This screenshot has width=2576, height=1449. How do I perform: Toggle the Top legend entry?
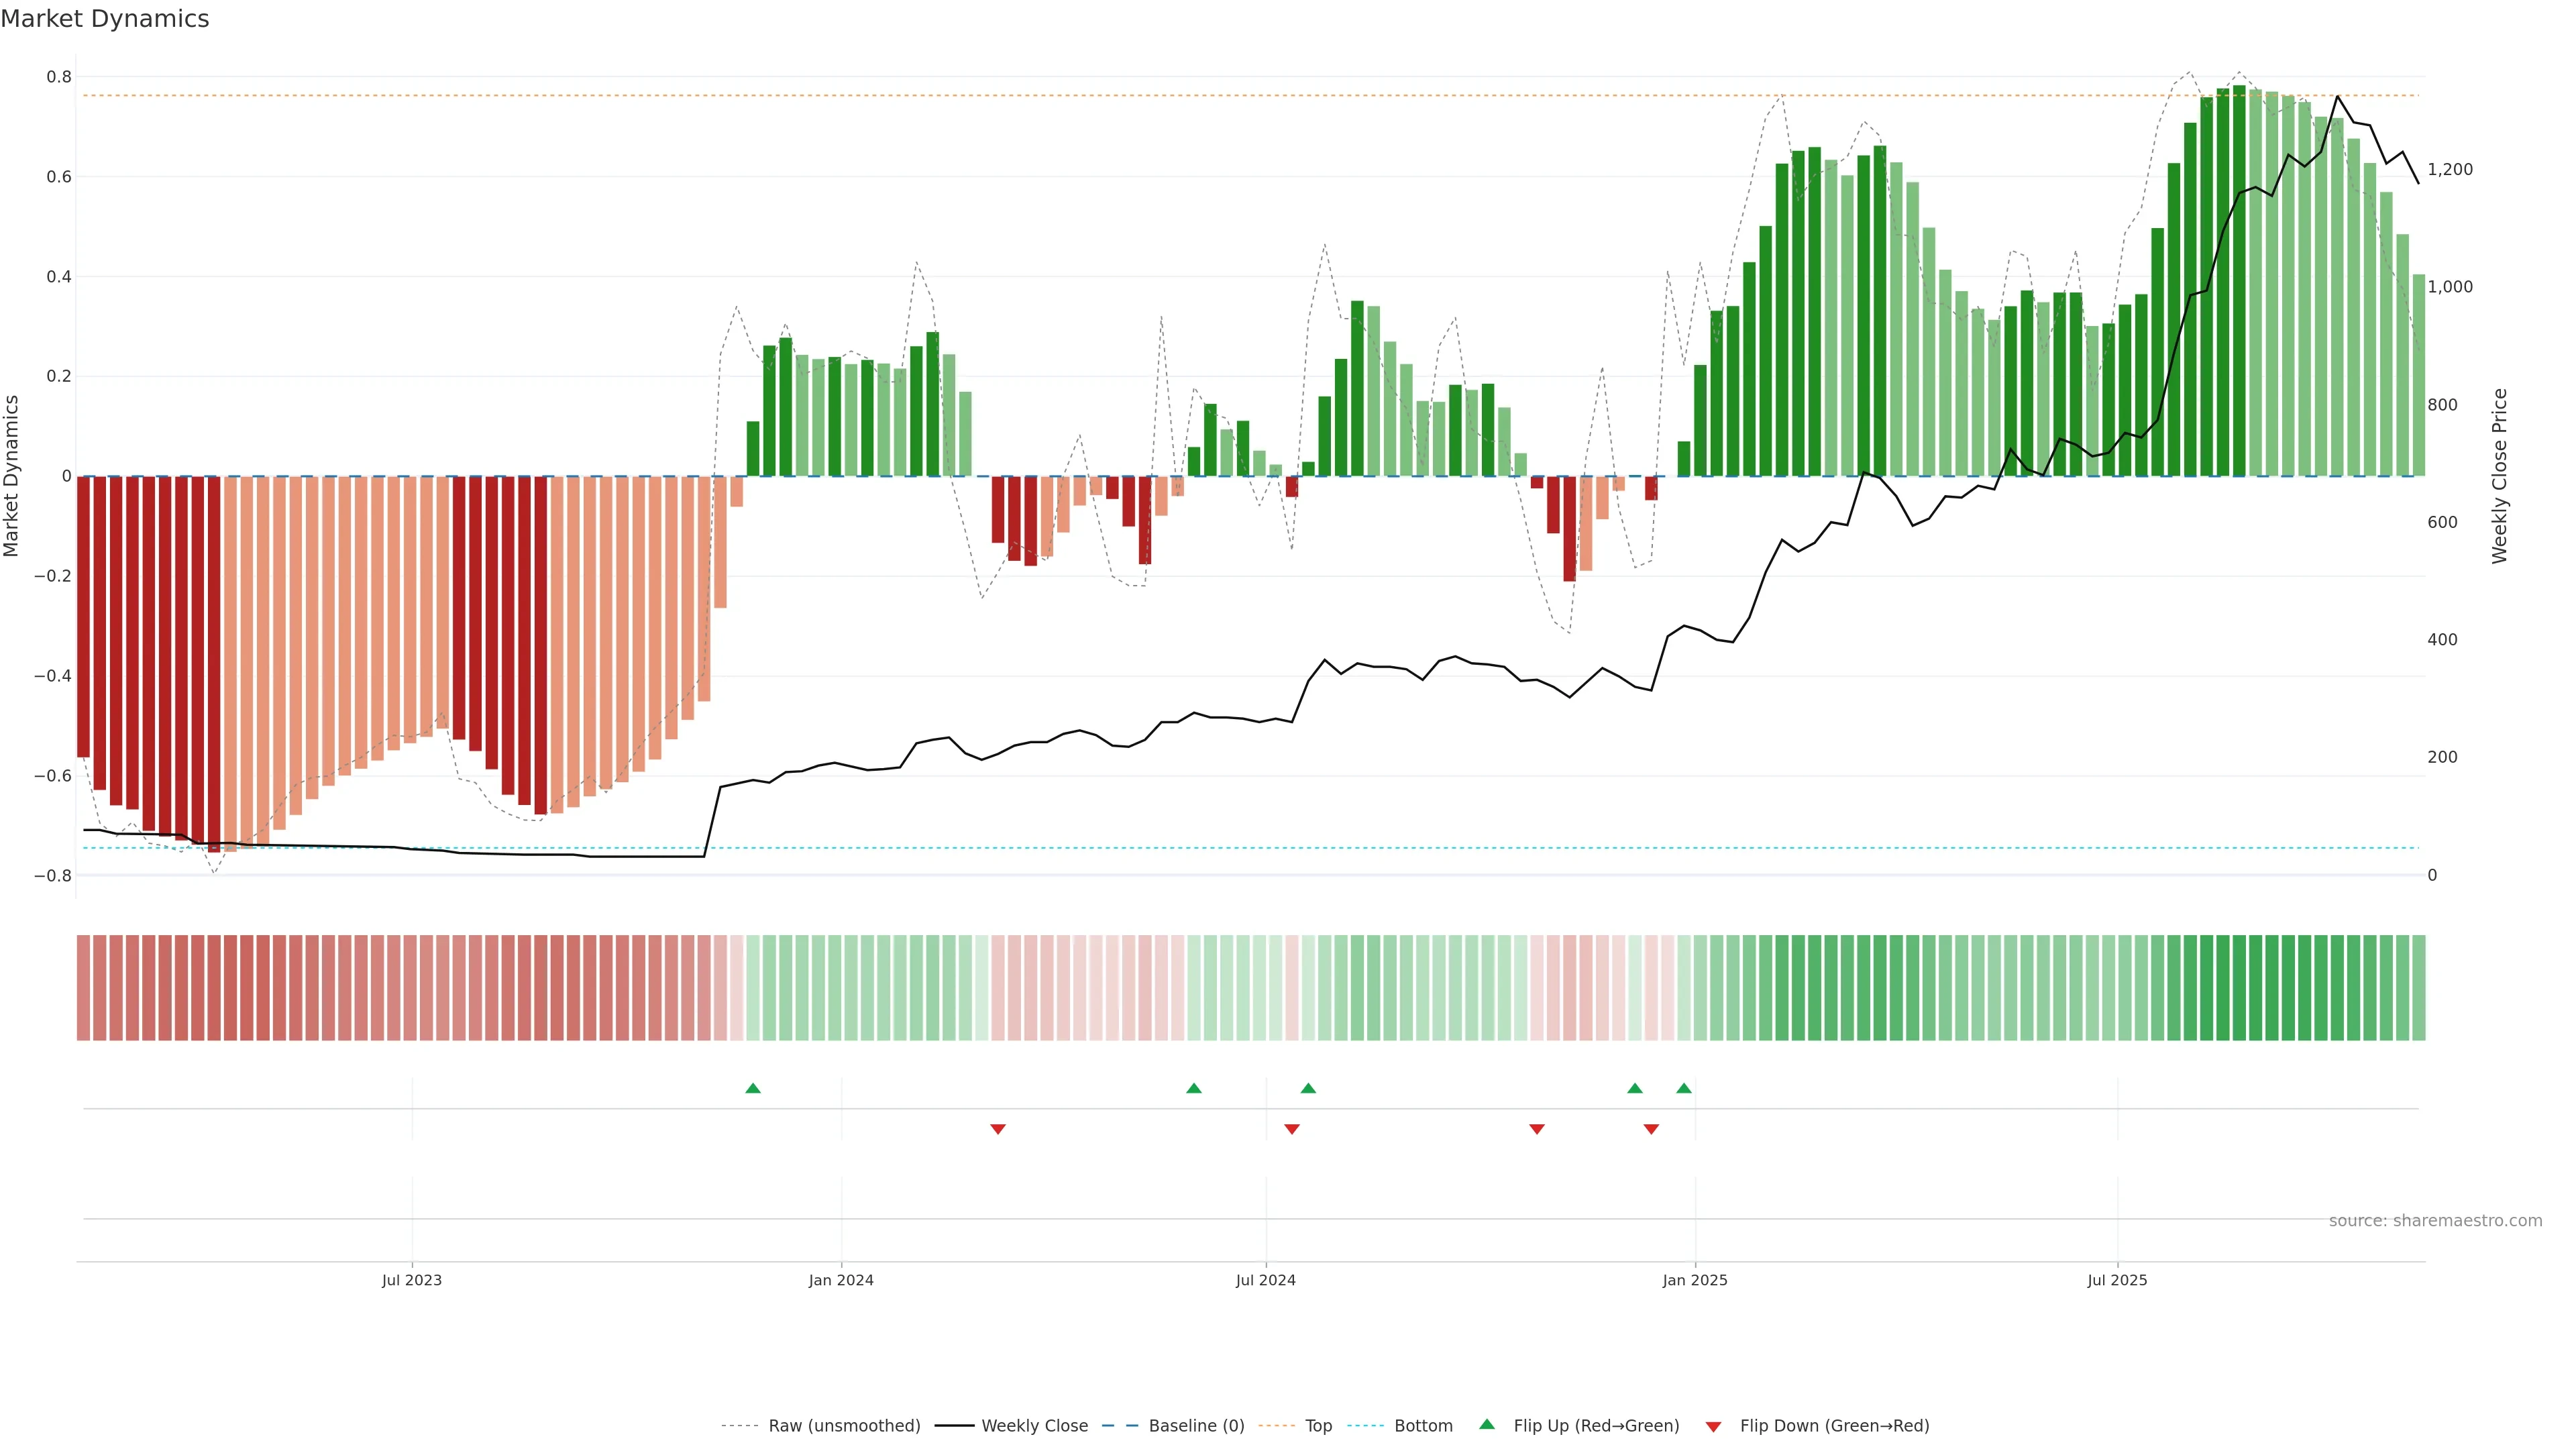(x=1318, y=1426)
